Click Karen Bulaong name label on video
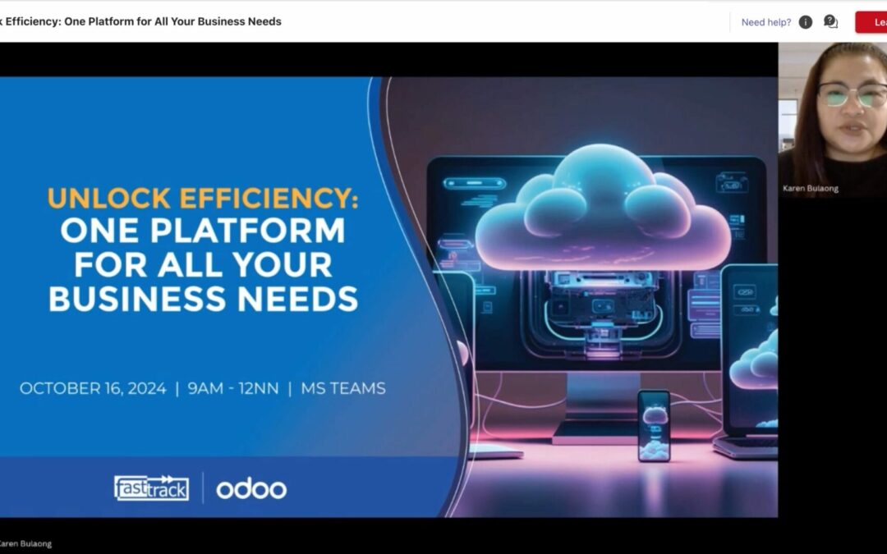 pos(811,189)
